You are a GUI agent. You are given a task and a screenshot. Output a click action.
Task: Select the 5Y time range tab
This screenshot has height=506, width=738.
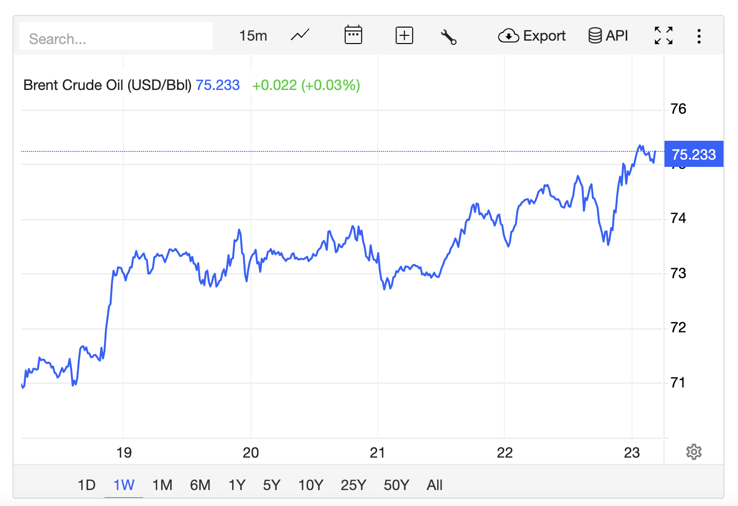pos(272,485)
